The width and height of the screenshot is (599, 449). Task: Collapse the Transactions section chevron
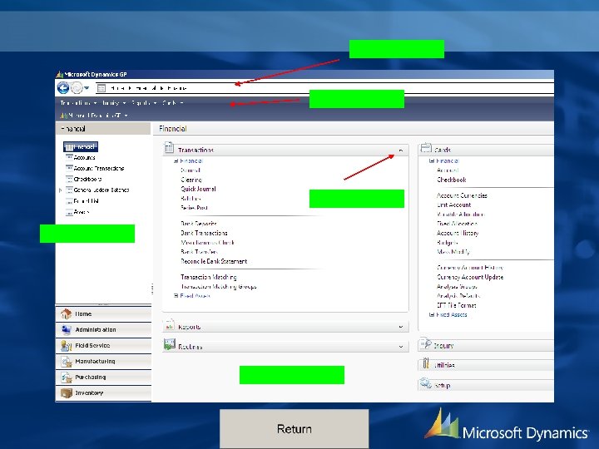[401, 150]
